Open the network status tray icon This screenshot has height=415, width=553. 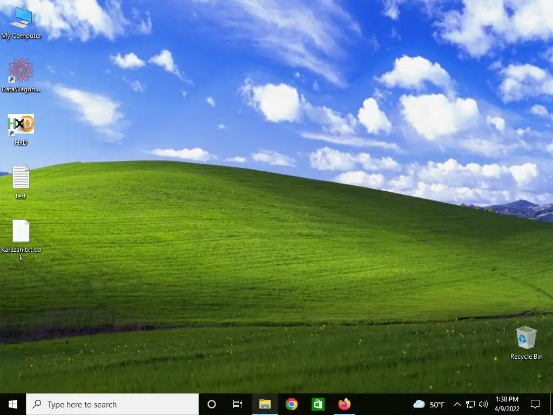pos(470,404)
